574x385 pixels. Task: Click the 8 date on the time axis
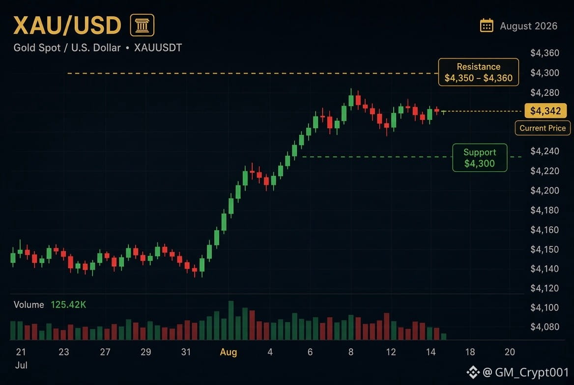pyautogui.click(x=351, y=352)
